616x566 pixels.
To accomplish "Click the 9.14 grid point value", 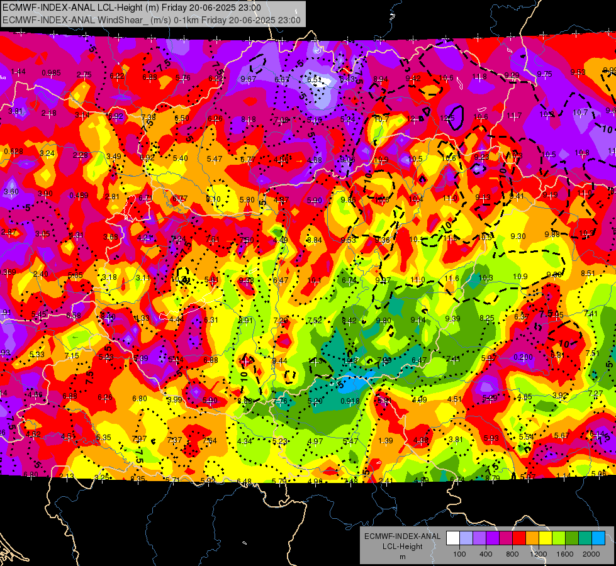I will 418,319.
